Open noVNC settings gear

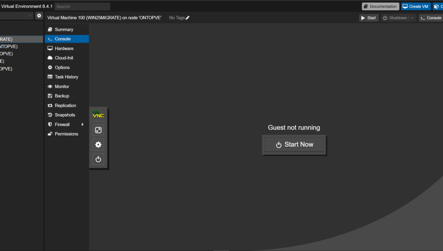98,145
